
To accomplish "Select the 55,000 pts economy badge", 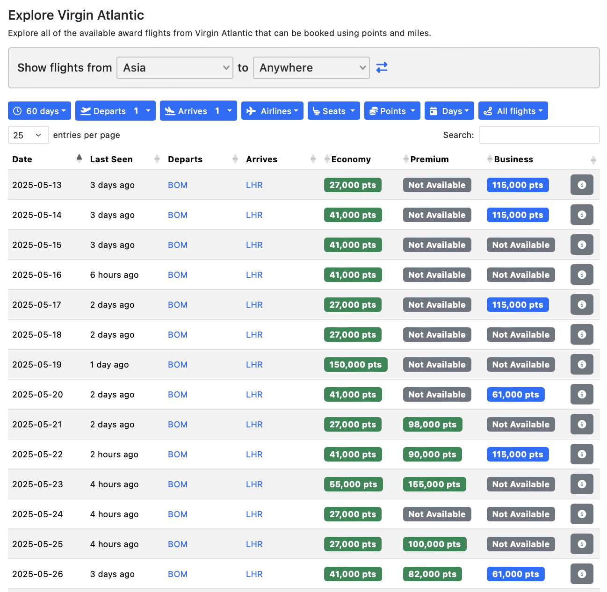I will tap(353, 484).
